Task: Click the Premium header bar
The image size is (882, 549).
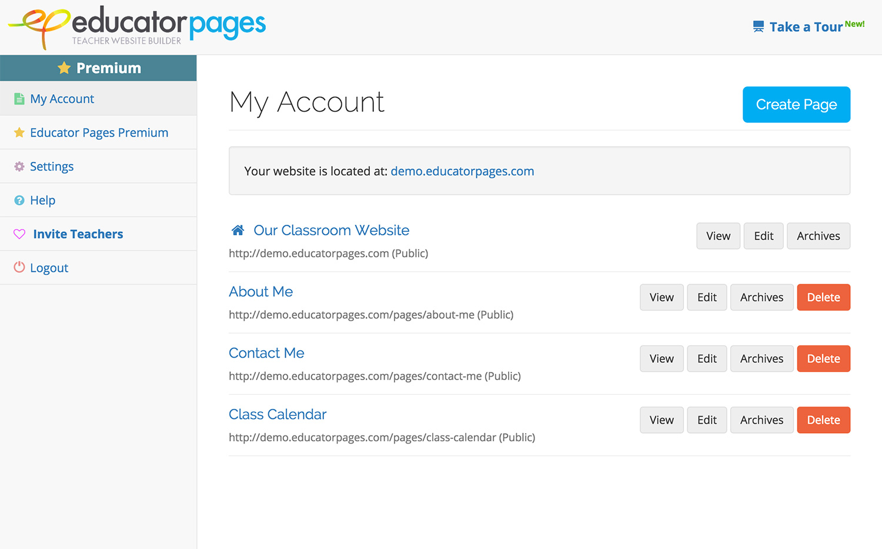Action: pos(98,68)
